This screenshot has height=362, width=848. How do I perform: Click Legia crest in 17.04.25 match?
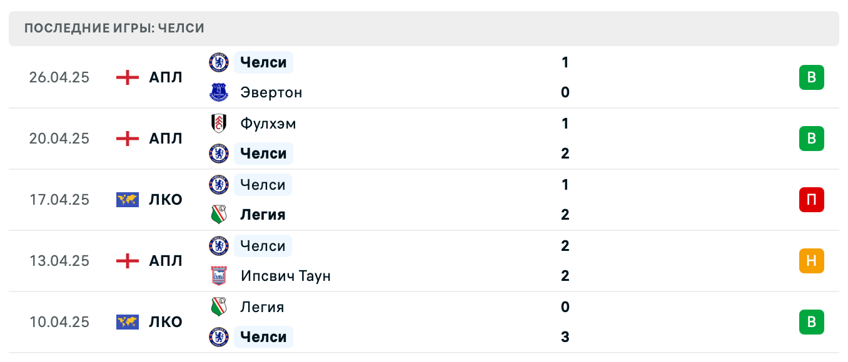click(219, 215)
